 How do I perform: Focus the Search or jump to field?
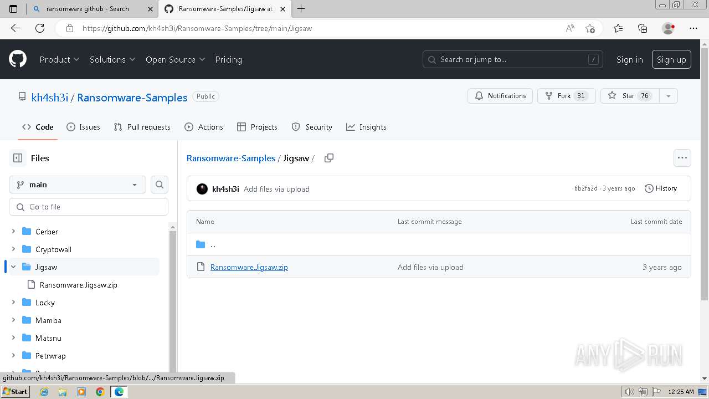513,59
